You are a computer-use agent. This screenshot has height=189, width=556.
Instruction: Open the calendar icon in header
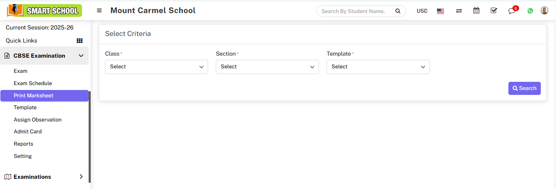[x=476, y=11]
